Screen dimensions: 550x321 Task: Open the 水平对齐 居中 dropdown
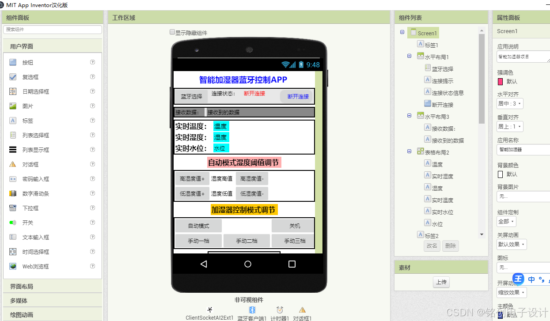[510, 104]
